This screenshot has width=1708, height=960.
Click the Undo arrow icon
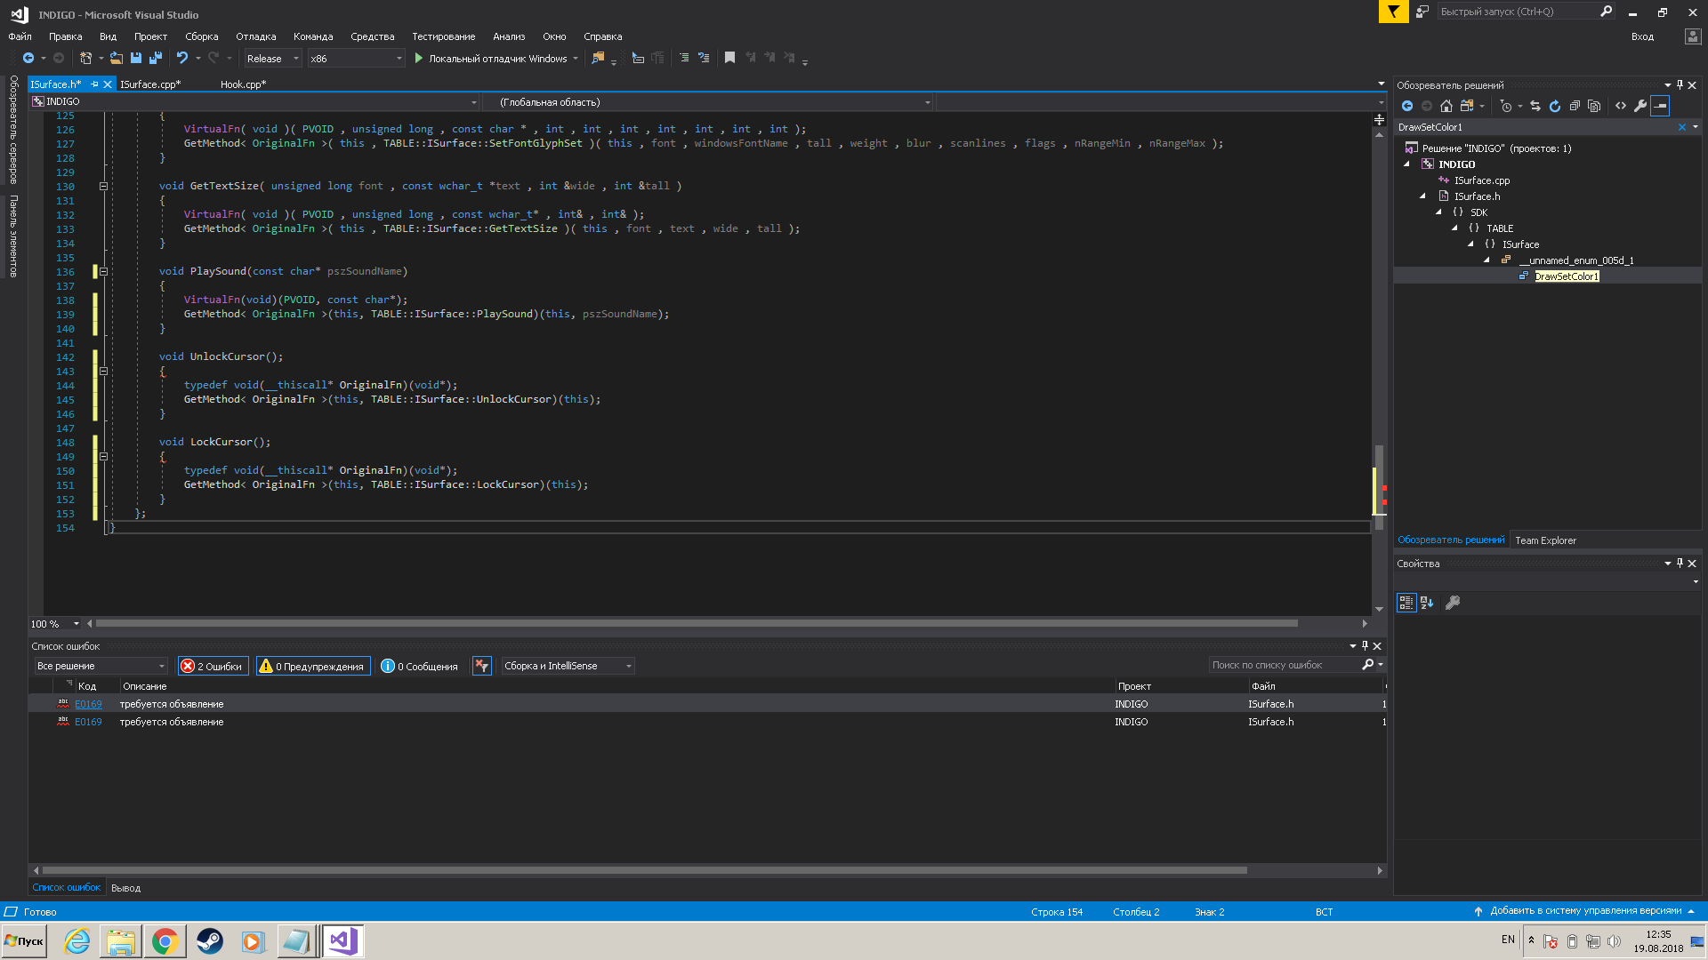(181, 58)
